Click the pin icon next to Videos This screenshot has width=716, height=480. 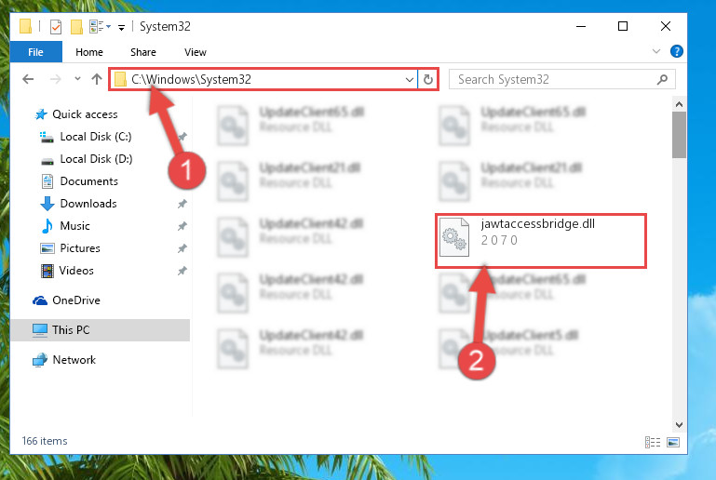pyautogui.click(x=182, y=271)
